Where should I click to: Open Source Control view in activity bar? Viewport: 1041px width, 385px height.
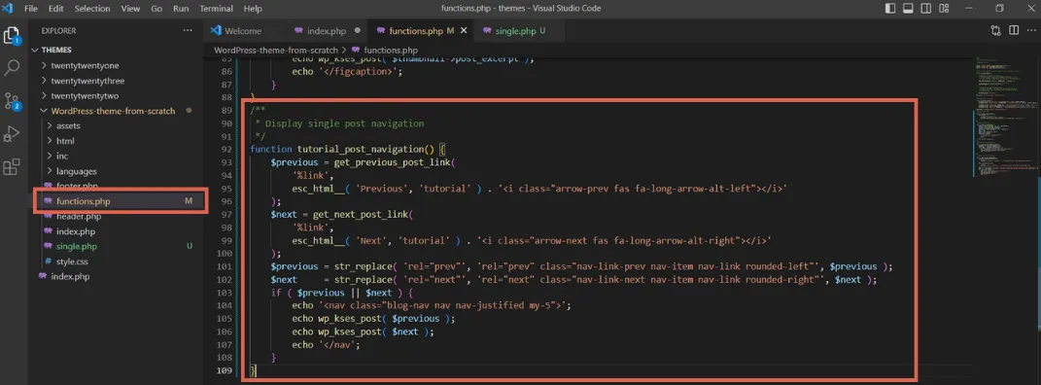click(x=12, y=101)
